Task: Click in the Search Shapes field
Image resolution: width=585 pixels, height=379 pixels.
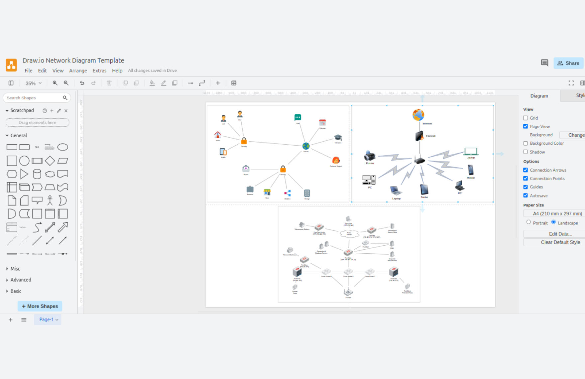Action: tap(33, 98)
